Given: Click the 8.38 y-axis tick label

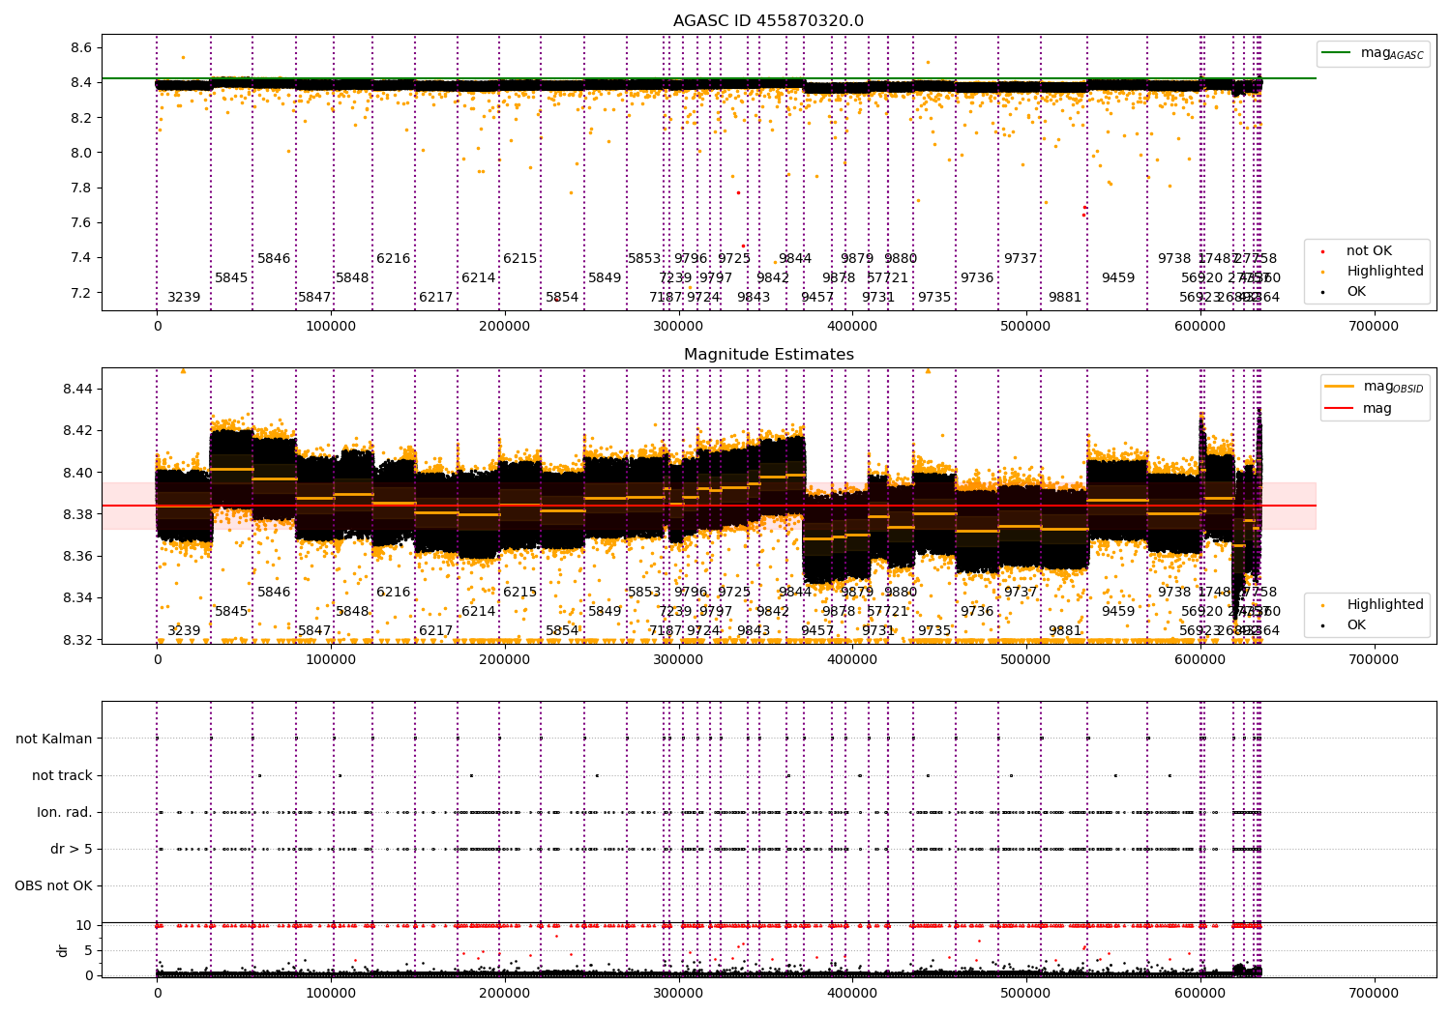Looking at the screenshot, I should point(78,514).
